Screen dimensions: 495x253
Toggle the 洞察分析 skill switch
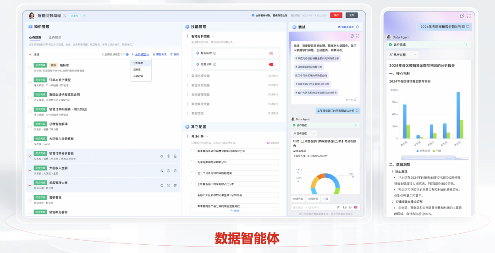[x=271, y=65]
